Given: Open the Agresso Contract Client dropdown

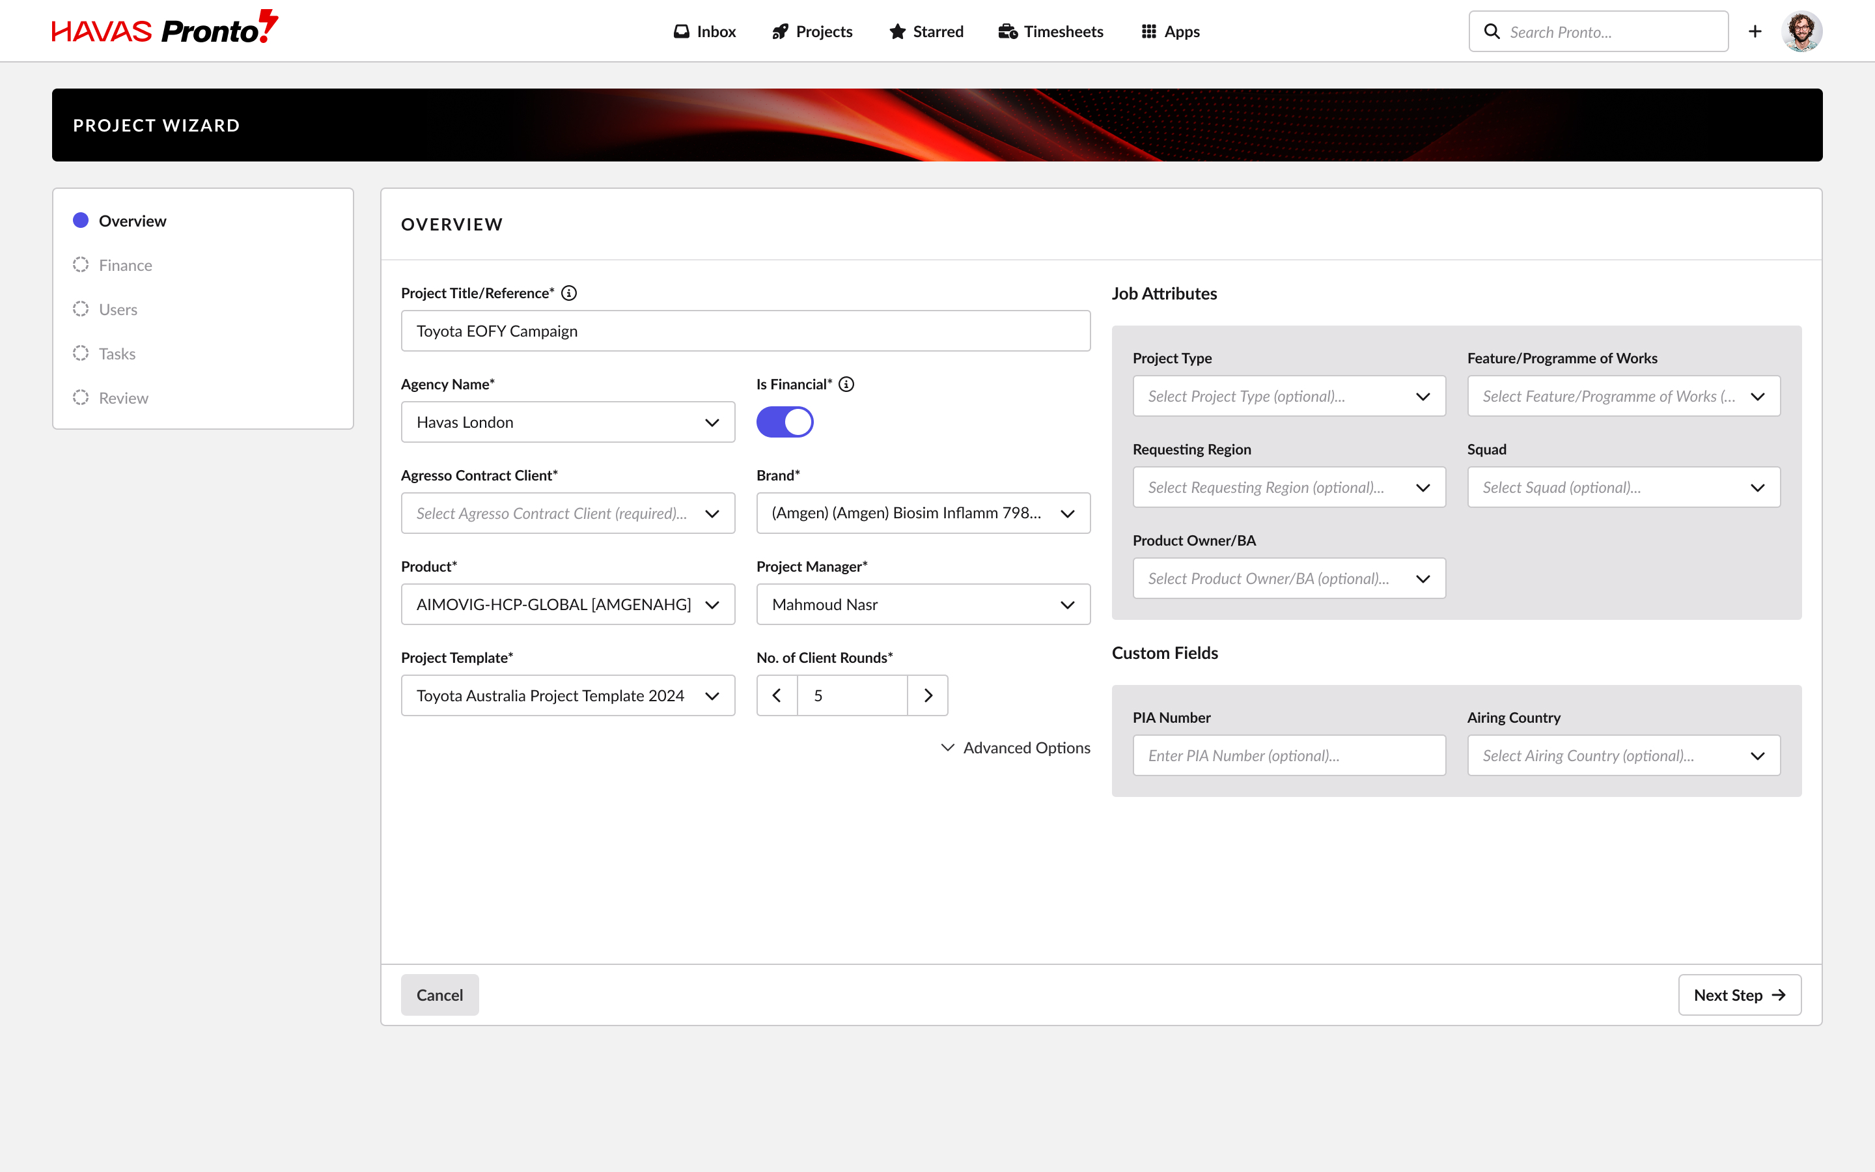Looking at the screenshot, I should (568, 513).
